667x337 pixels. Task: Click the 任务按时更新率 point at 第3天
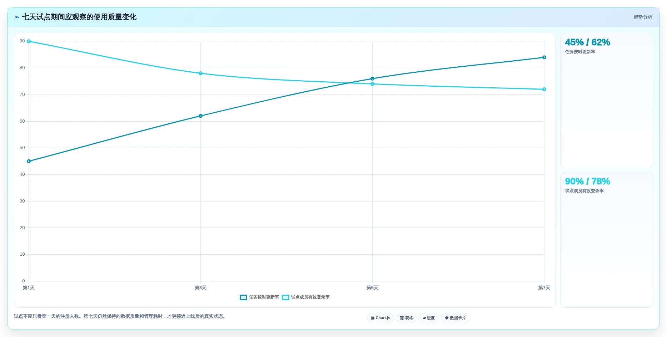tap(200, 116)
